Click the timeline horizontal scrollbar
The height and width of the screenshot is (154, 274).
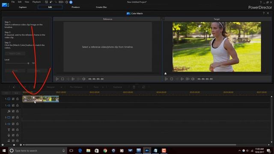click(x=131, y=145)
